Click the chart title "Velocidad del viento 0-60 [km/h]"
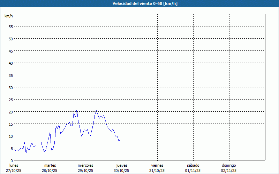The width and height of the screenshot is (279, 174). [x=139, y=3]
